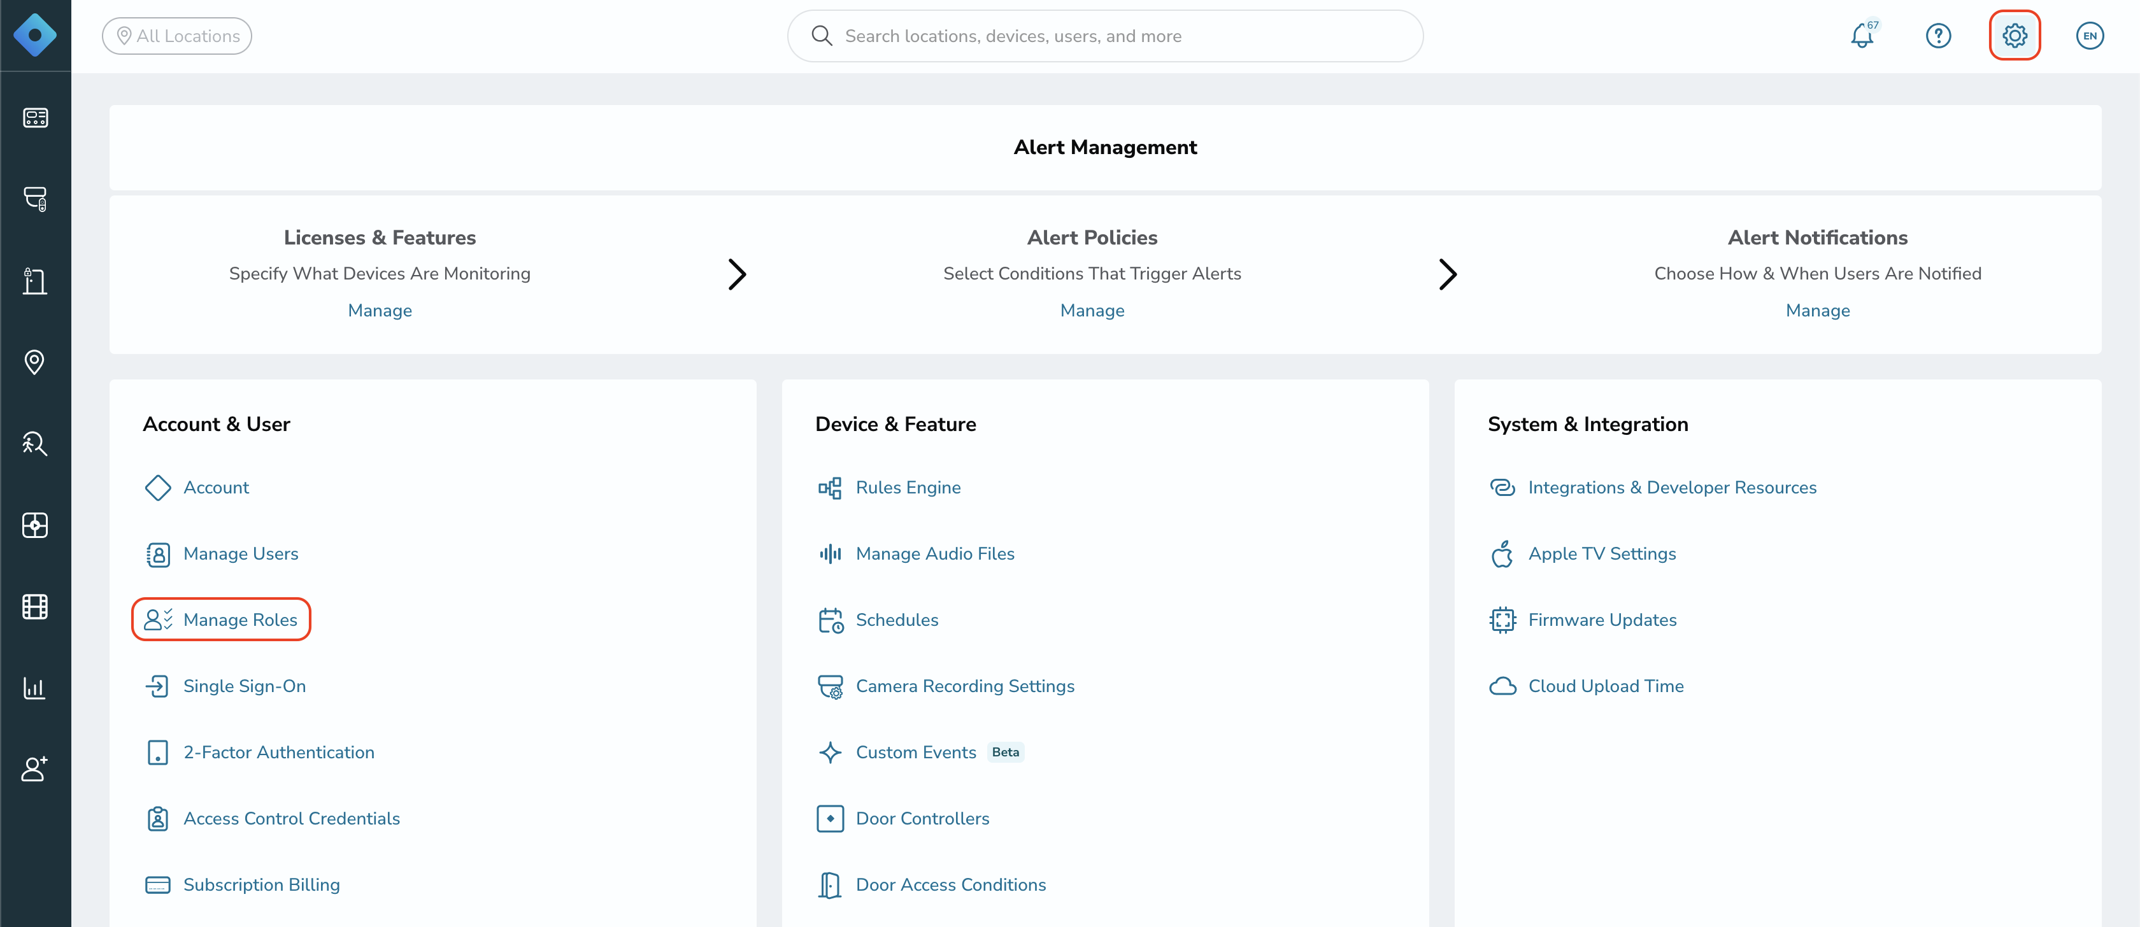Click the Door Controllers icon
The image size is (2140, 927).
point(830,819)
